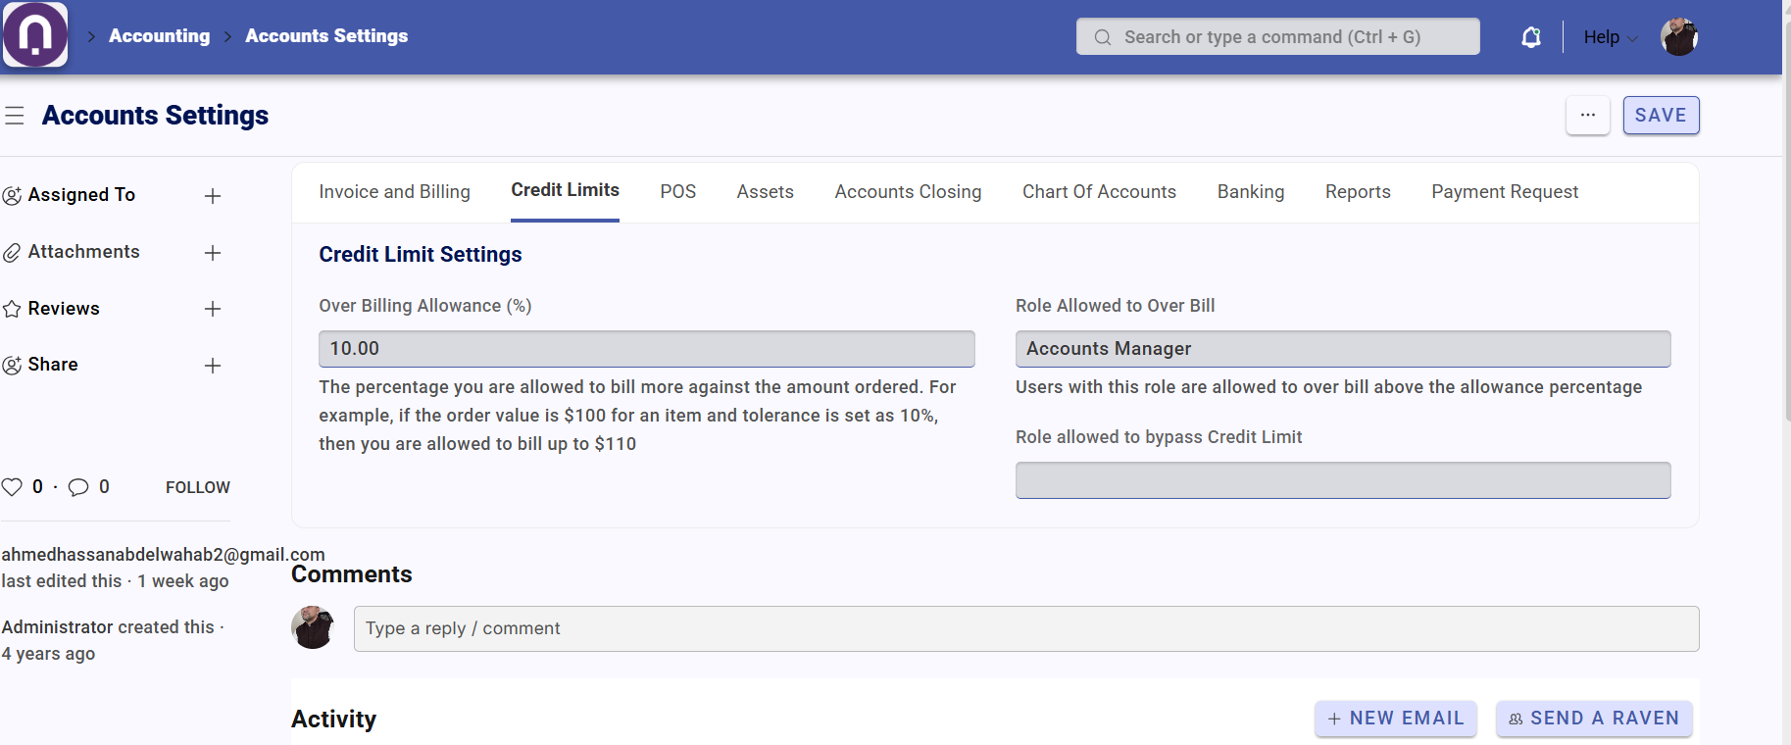Click the plus icon next to Share
The height and width of the screenshot is (745, 1791).
pos(212,366)
